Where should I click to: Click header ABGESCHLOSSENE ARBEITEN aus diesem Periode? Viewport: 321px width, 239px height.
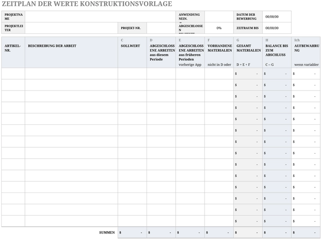161,52
